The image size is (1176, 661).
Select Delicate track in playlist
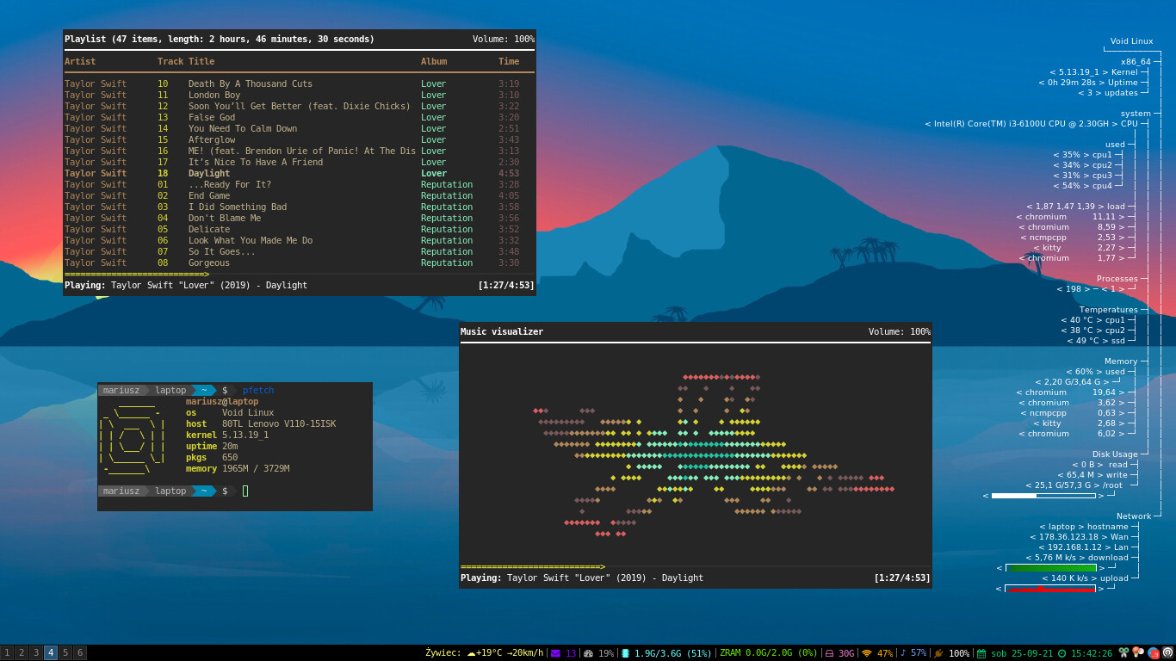tap(299, 229)
